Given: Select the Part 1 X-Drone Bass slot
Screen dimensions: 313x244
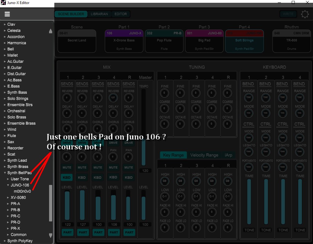Looking at the screenshot, I should click(x=124, y=41).
